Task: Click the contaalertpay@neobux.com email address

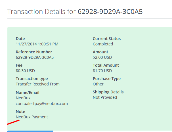Action: click(42, 104)
